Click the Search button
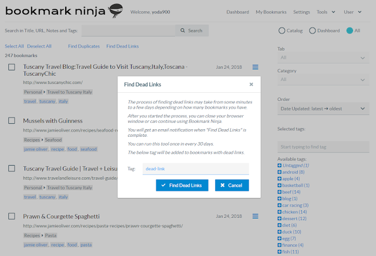Screen dimensions: 376x256 coord(192,31)
